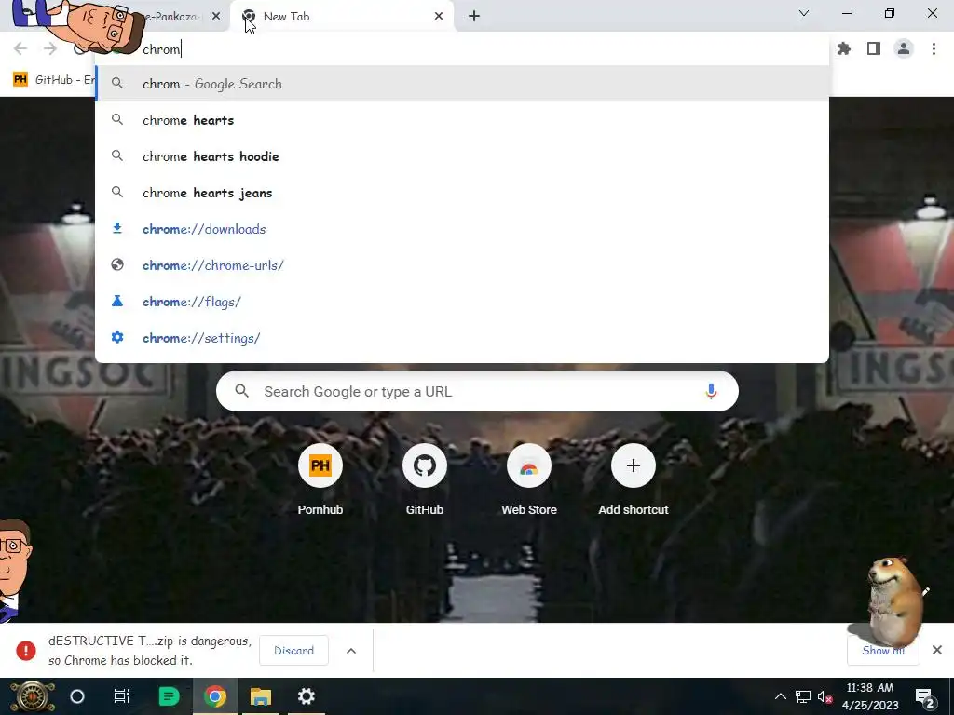The height and width of the screenshot is (715, 954).
Task: Open the taskbar clock and date
Action: (x=870, y=696)
